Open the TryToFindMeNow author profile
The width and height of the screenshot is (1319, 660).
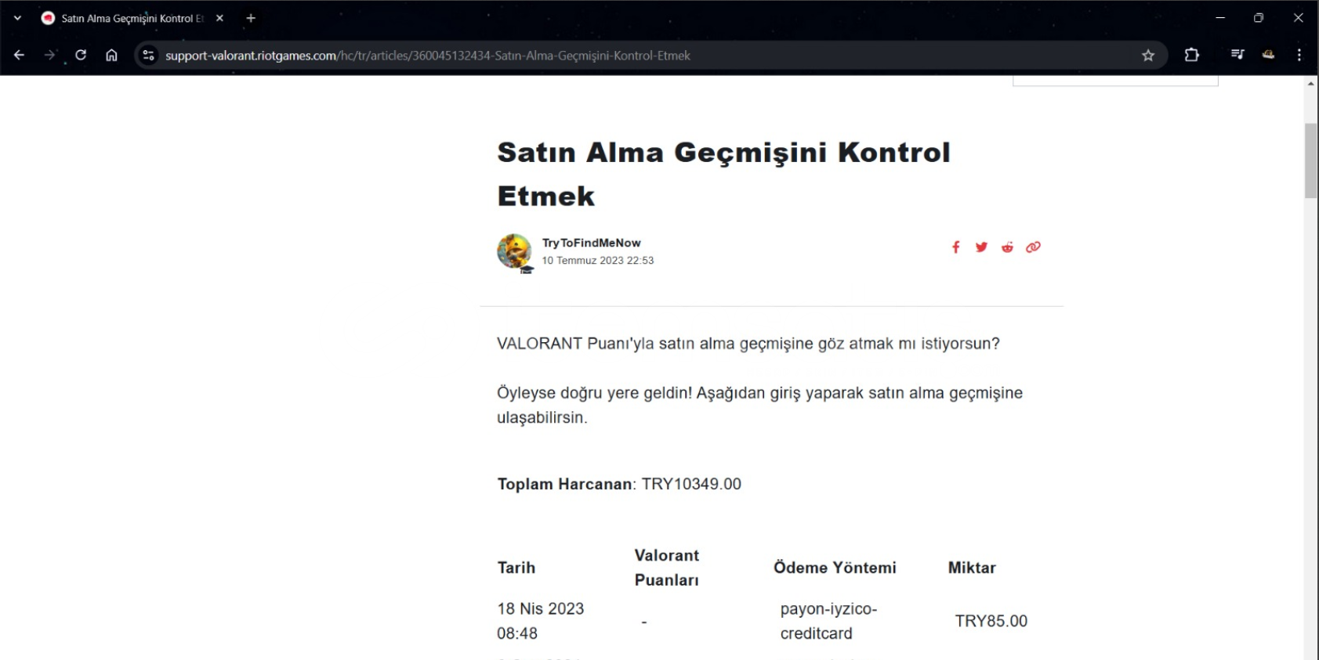(591, 243)
